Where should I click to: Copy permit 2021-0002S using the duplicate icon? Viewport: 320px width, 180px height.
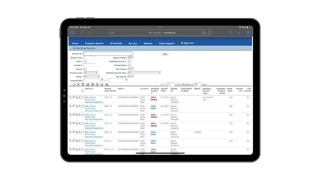[x=76, y=114]
